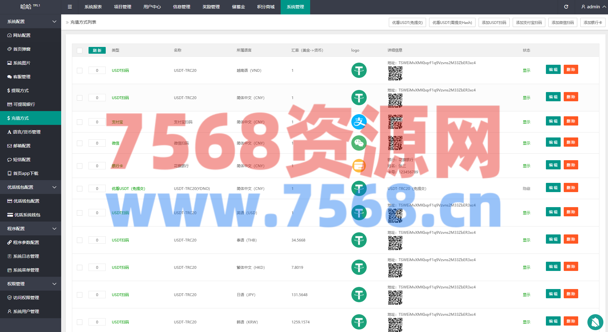608x332 pixels.
Task: Click the sort input in first row
Action: [97, 70]
